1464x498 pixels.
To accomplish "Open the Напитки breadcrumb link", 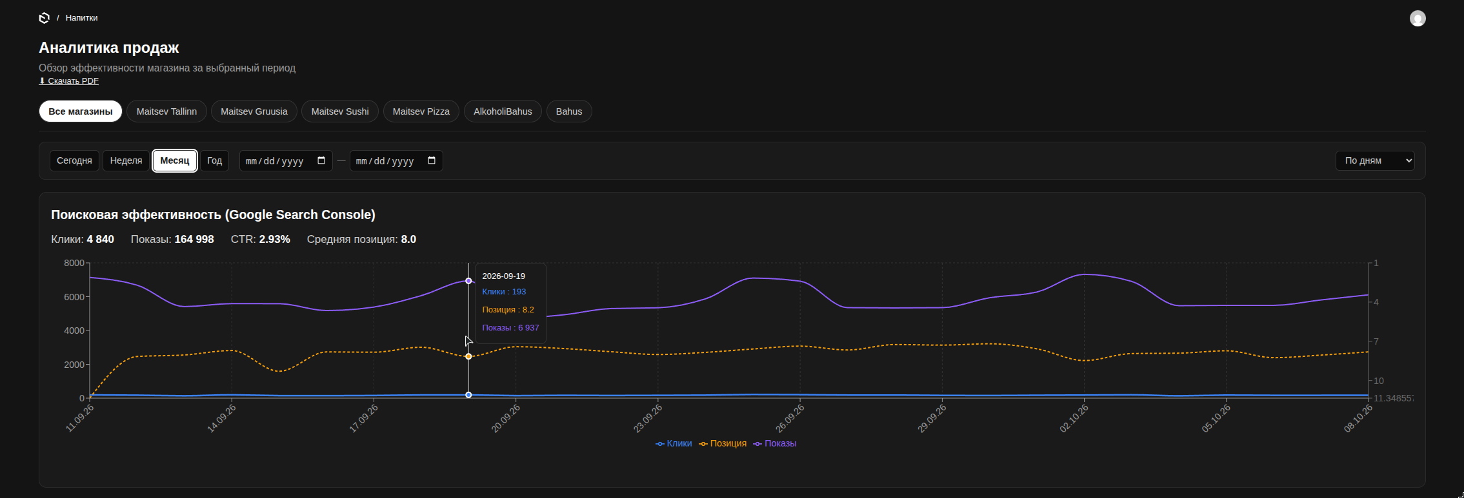I will [x=81, y=18].
